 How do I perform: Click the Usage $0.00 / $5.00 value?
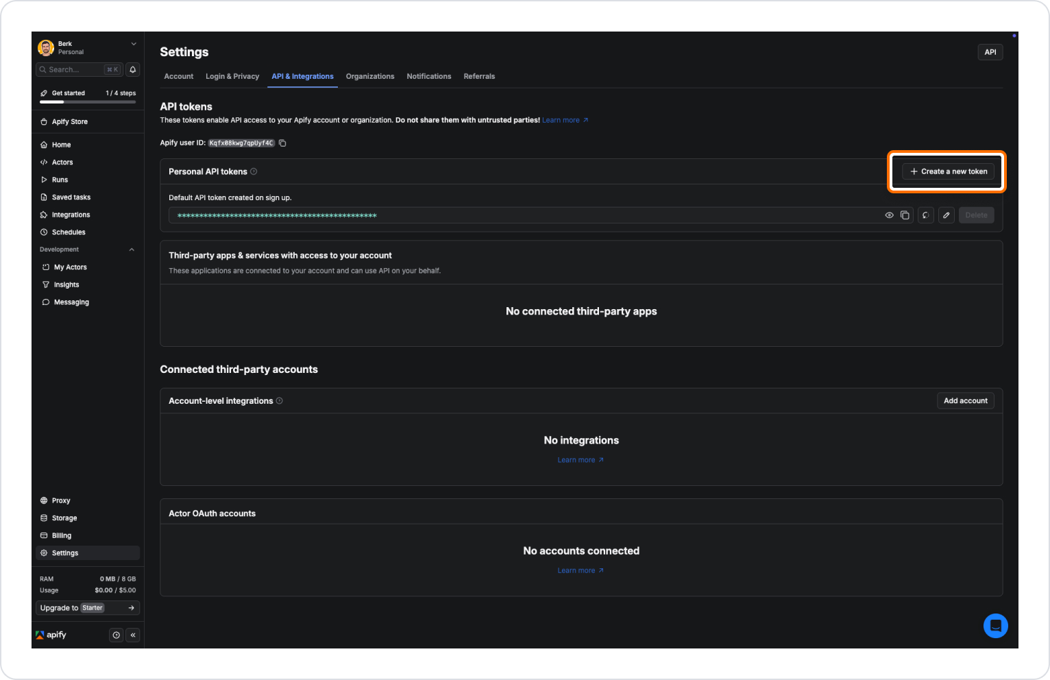(x=115, y=590)
